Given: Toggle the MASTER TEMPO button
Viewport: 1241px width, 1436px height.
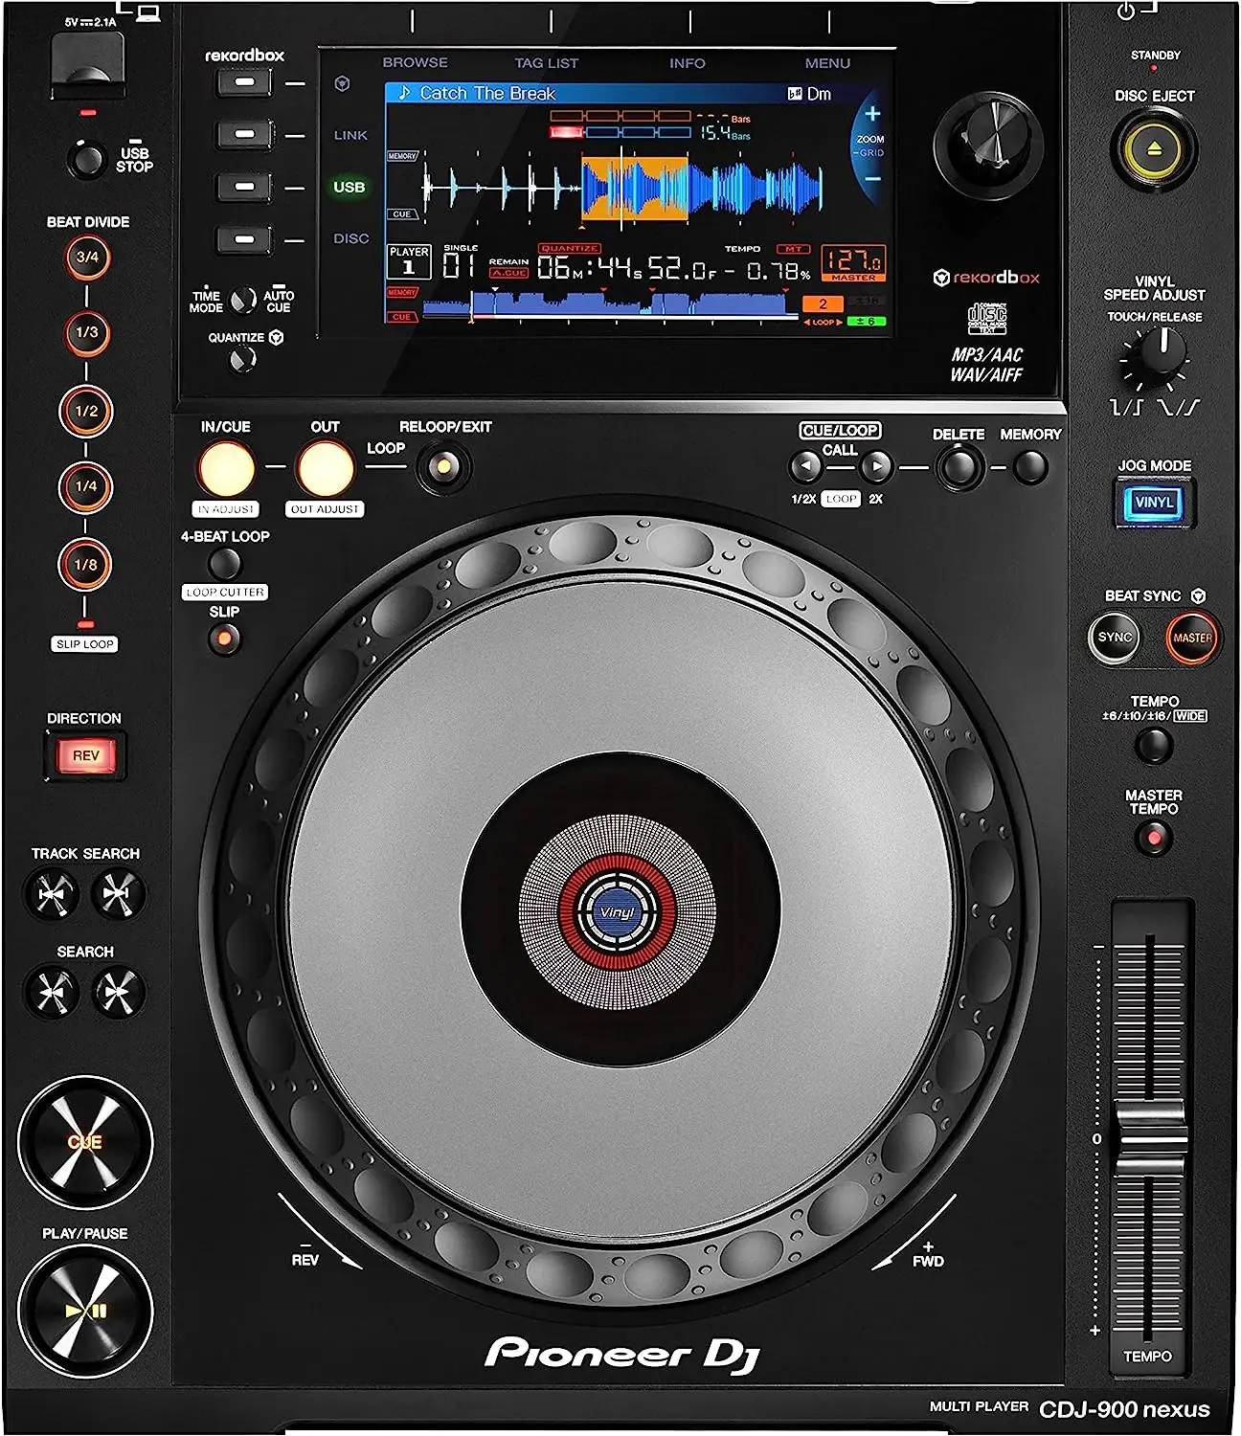Looking at the screenshot, I should [x=1154, y=839].
